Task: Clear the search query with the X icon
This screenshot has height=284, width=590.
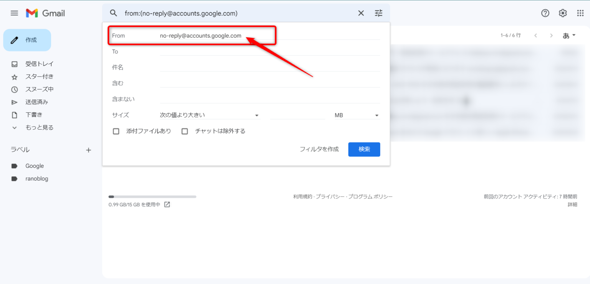Action: 360,13
